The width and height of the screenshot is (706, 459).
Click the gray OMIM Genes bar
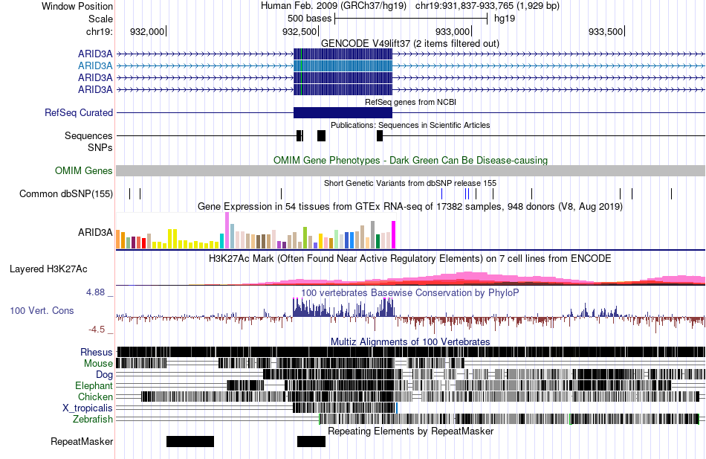point(410,170)
